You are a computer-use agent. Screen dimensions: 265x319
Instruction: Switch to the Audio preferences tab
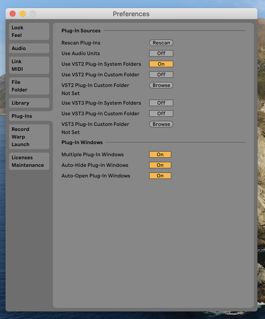pyautogui.click(x=29, y=48)
